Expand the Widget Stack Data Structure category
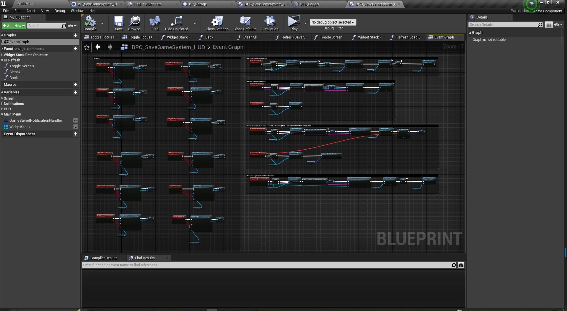The width and height of the screenshot is (567, 311). [2, 55]
